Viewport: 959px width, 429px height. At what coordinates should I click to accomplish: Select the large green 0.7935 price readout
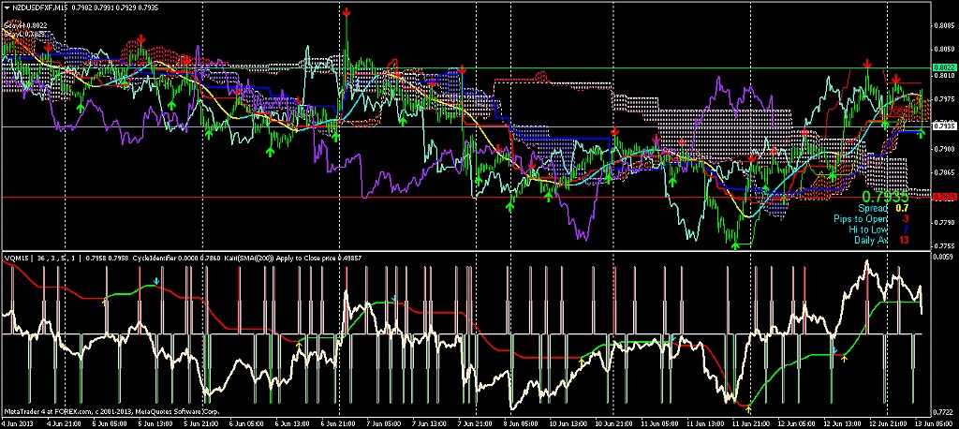point(885,197)
